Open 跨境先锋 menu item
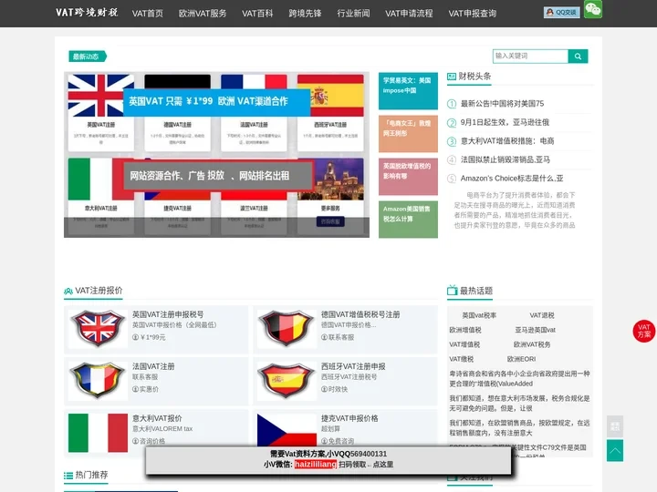Image resolution: width=657 pixels, height=492 pixels. coord(305,14)
